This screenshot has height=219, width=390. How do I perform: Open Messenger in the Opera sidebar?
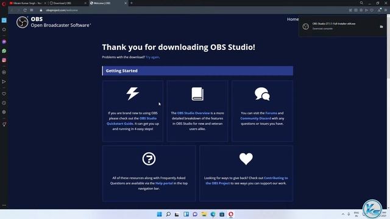[4, 41]
